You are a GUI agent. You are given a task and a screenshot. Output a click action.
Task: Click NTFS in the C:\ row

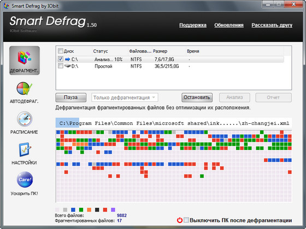136,59
